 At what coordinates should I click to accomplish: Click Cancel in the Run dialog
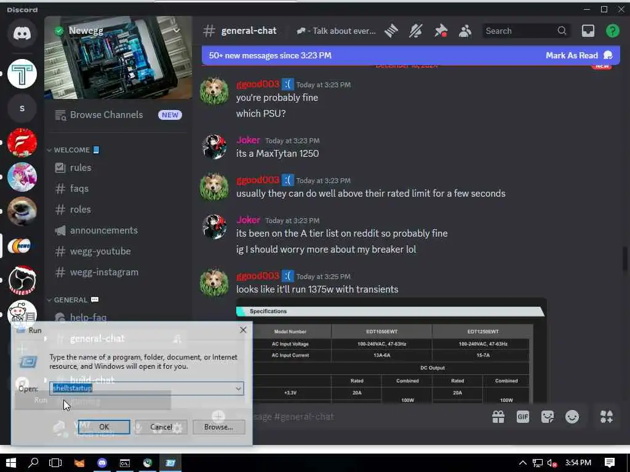(x=161, y=427)
